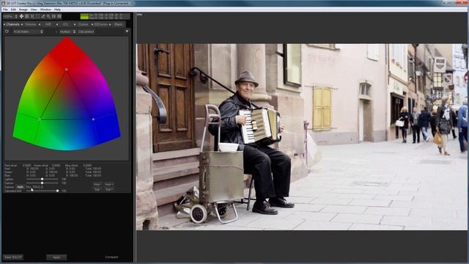Open the File menu
Screen dimensions: 469x264
pos(5,10)
